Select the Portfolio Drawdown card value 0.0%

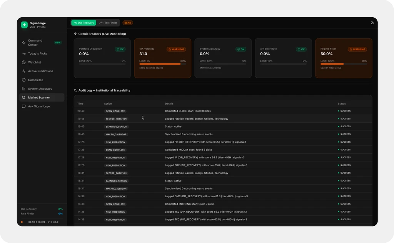(x=83, y=54)
